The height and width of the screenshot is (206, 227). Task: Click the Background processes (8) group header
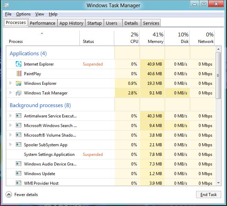click(40, 105)
